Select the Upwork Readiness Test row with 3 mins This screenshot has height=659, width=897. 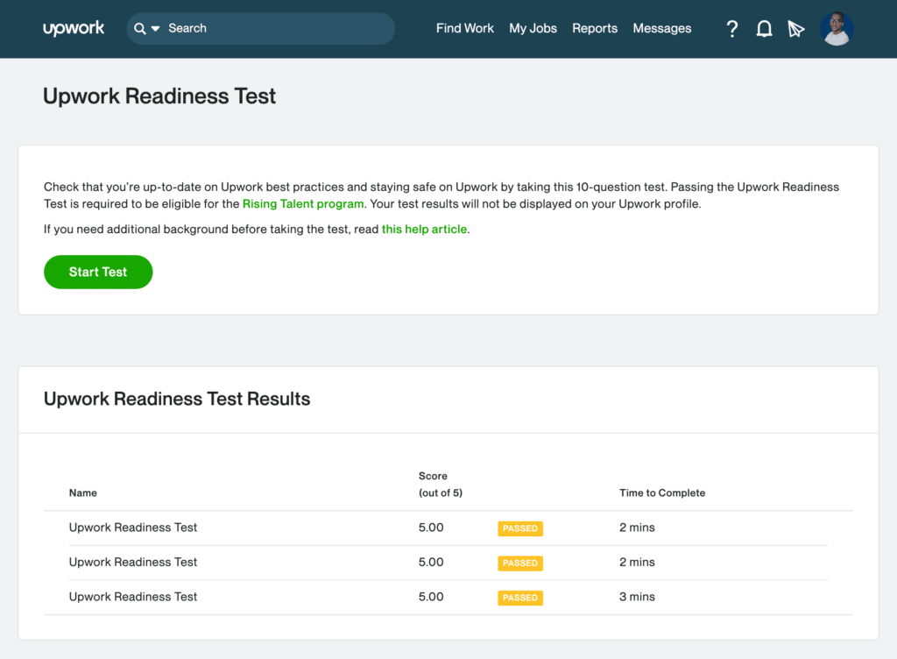(448, 598)
